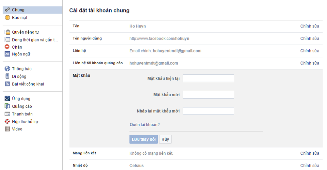Click the Lưu thay đổi button

tap(143, 139)
